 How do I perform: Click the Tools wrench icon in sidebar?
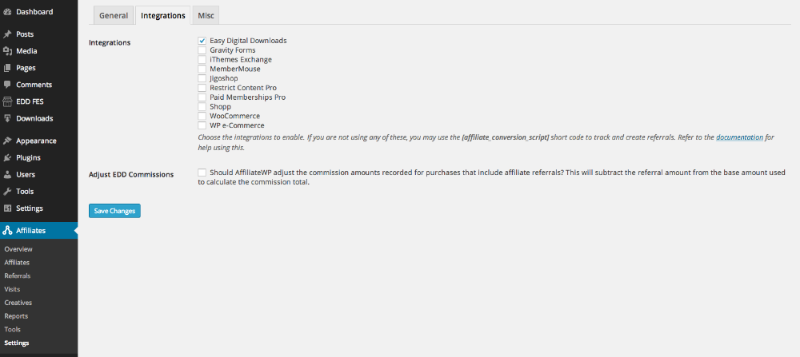[7, 192]
